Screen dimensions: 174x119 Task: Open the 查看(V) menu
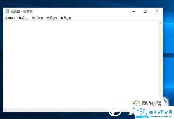(x=51, y=18)
